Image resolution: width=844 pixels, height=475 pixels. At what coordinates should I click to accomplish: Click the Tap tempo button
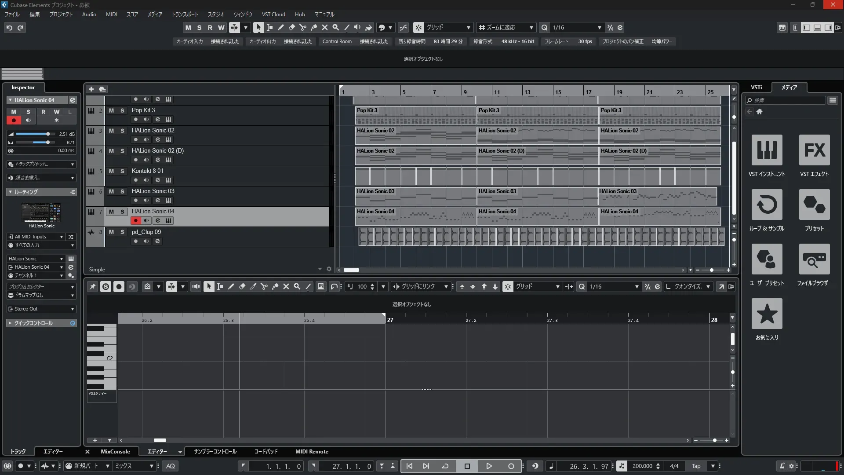click(x=696, y=466)
